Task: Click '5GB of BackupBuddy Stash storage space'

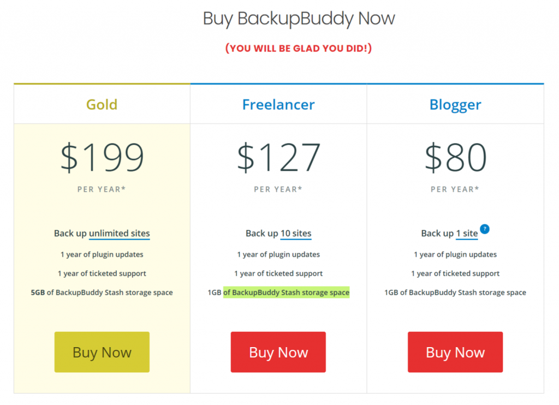Action: [102, 293]
